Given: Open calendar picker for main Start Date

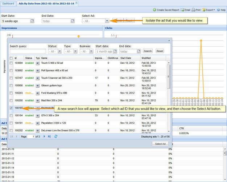Looking at the screenshot, I should click(x=32, y=21).
